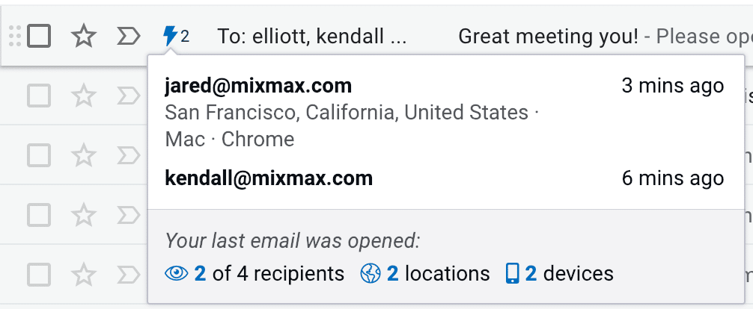The image size is (753, 309).
Task: Check the bottom email row checkbox
Action: pyautogui.click(x=39, y=275)
